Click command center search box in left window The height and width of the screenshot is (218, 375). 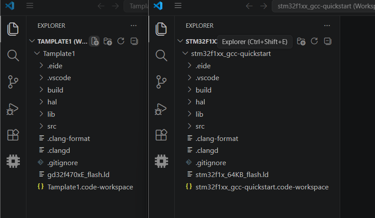136,6
